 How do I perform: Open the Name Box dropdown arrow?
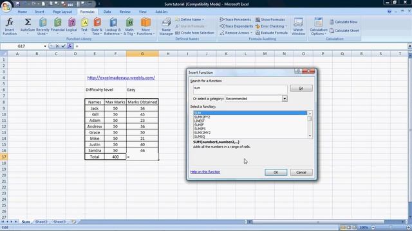pyautogui.click(x=45, y=46)
